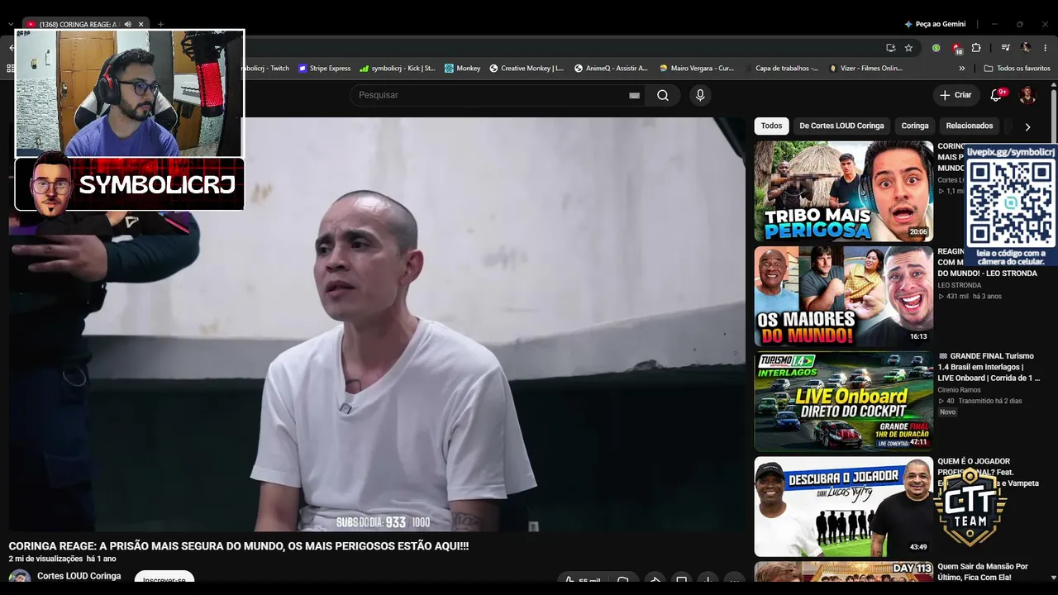Open the Chrome profile avatar
1058x595 pixels.
coord(1026,48)
